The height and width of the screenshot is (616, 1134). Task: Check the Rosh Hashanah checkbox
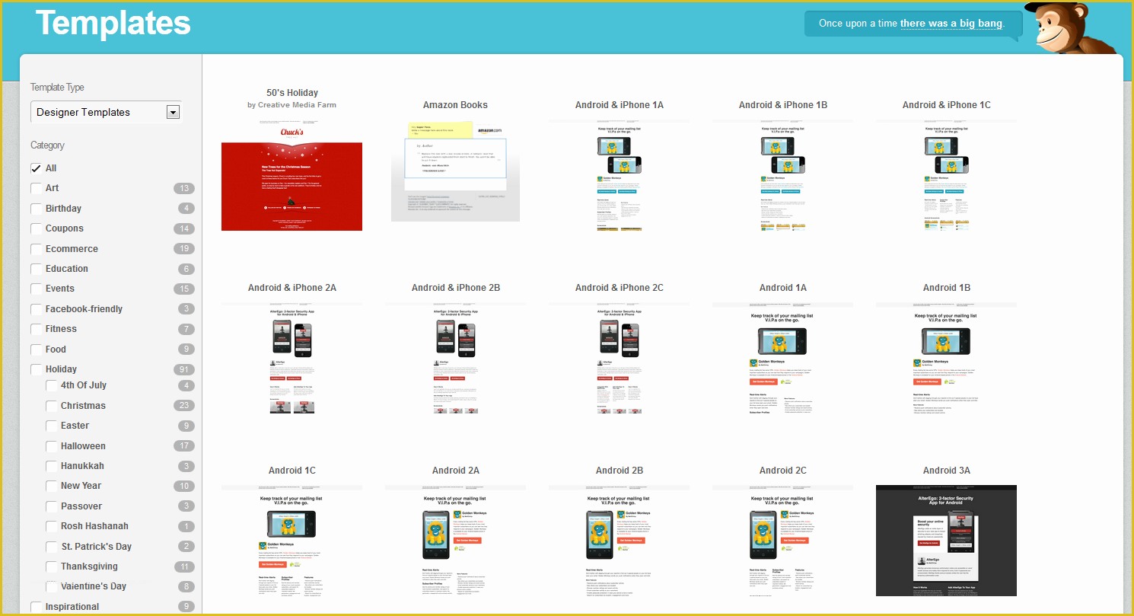click(x=51, y=526)
